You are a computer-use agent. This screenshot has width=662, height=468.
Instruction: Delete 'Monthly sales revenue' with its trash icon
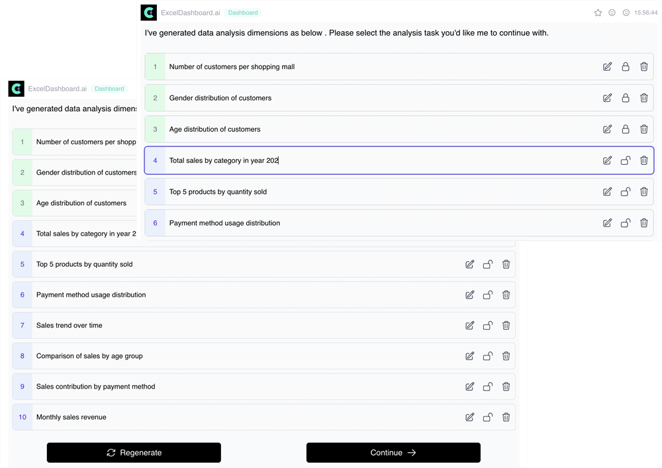click(x=506, y=417)
